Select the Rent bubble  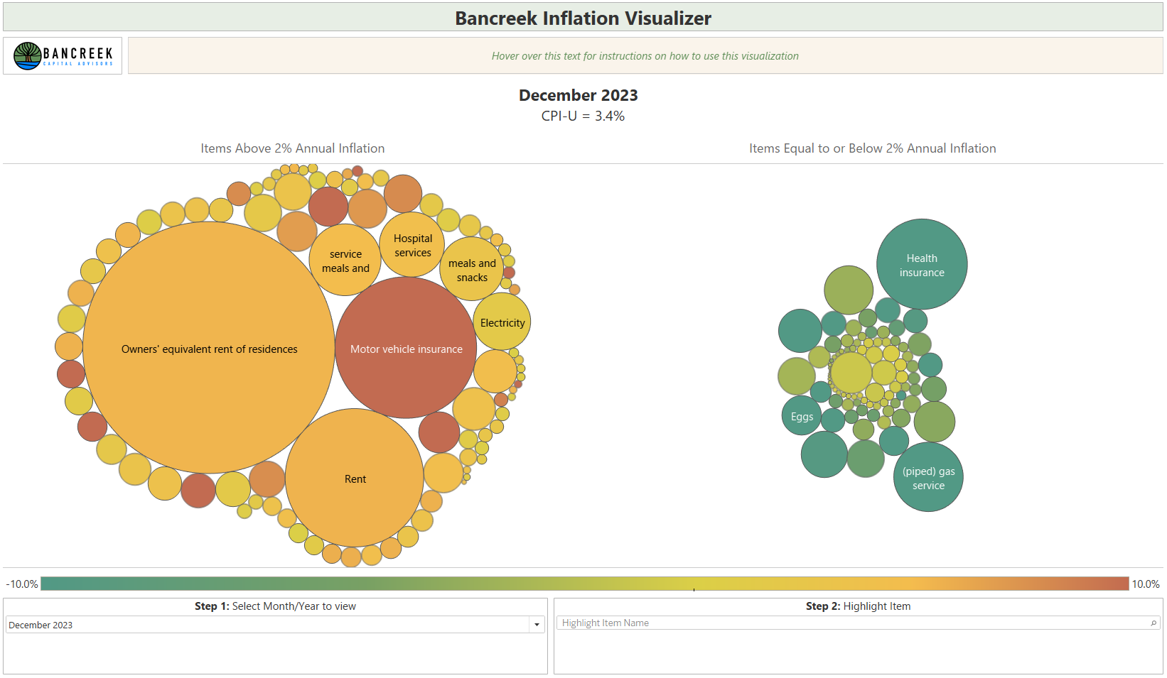(354, 479)
